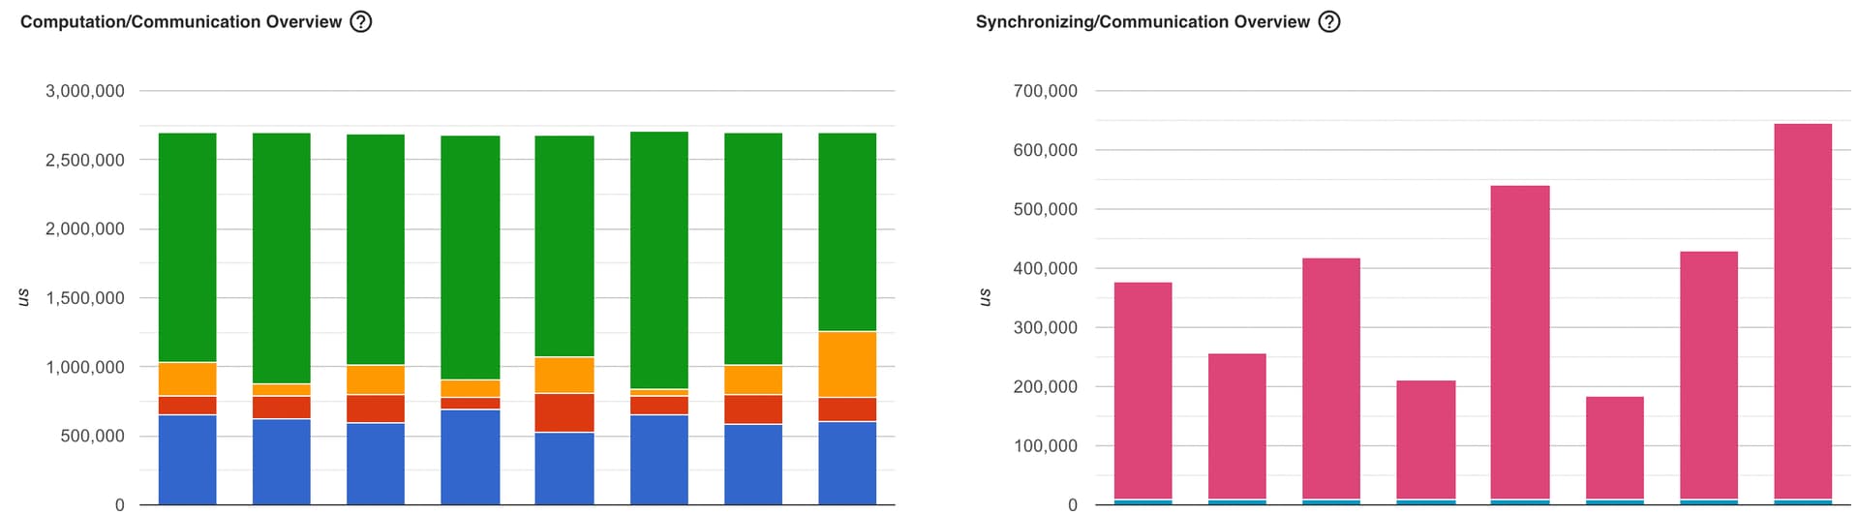Select red segment of third Computation bar
The height and width of the screenshot is (515, 1859).
coord(376,409)
